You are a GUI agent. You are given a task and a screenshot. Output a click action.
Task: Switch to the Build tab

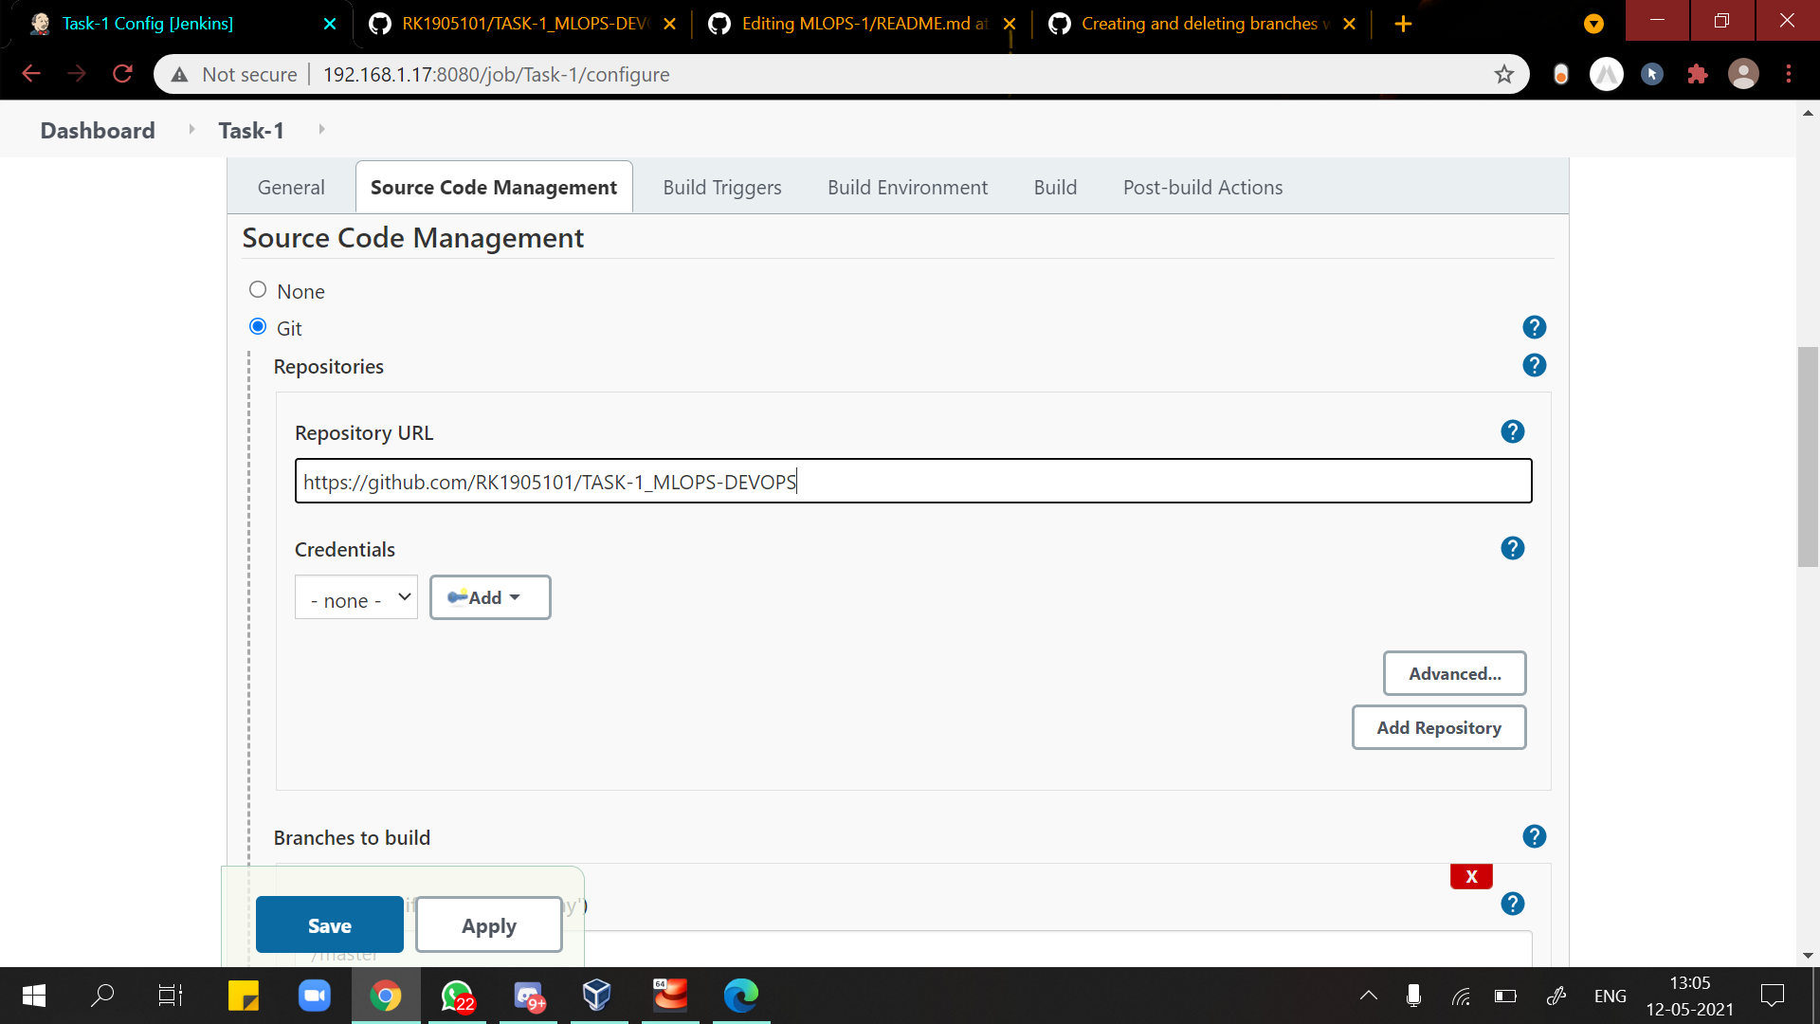pyautogui.click(x=1055, y=188)
